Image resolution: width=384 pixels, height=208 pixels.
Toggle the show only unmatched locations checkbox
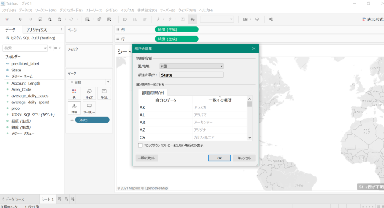click(x=140, y=145)
